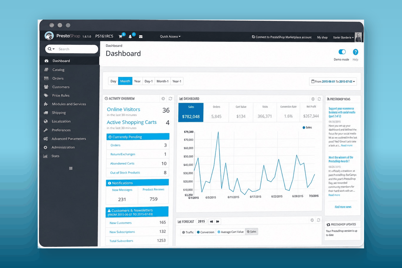Open the social media news article title
Image resolution: width=402 pixels, height=268 pixels.
click(x=342, y=112)
